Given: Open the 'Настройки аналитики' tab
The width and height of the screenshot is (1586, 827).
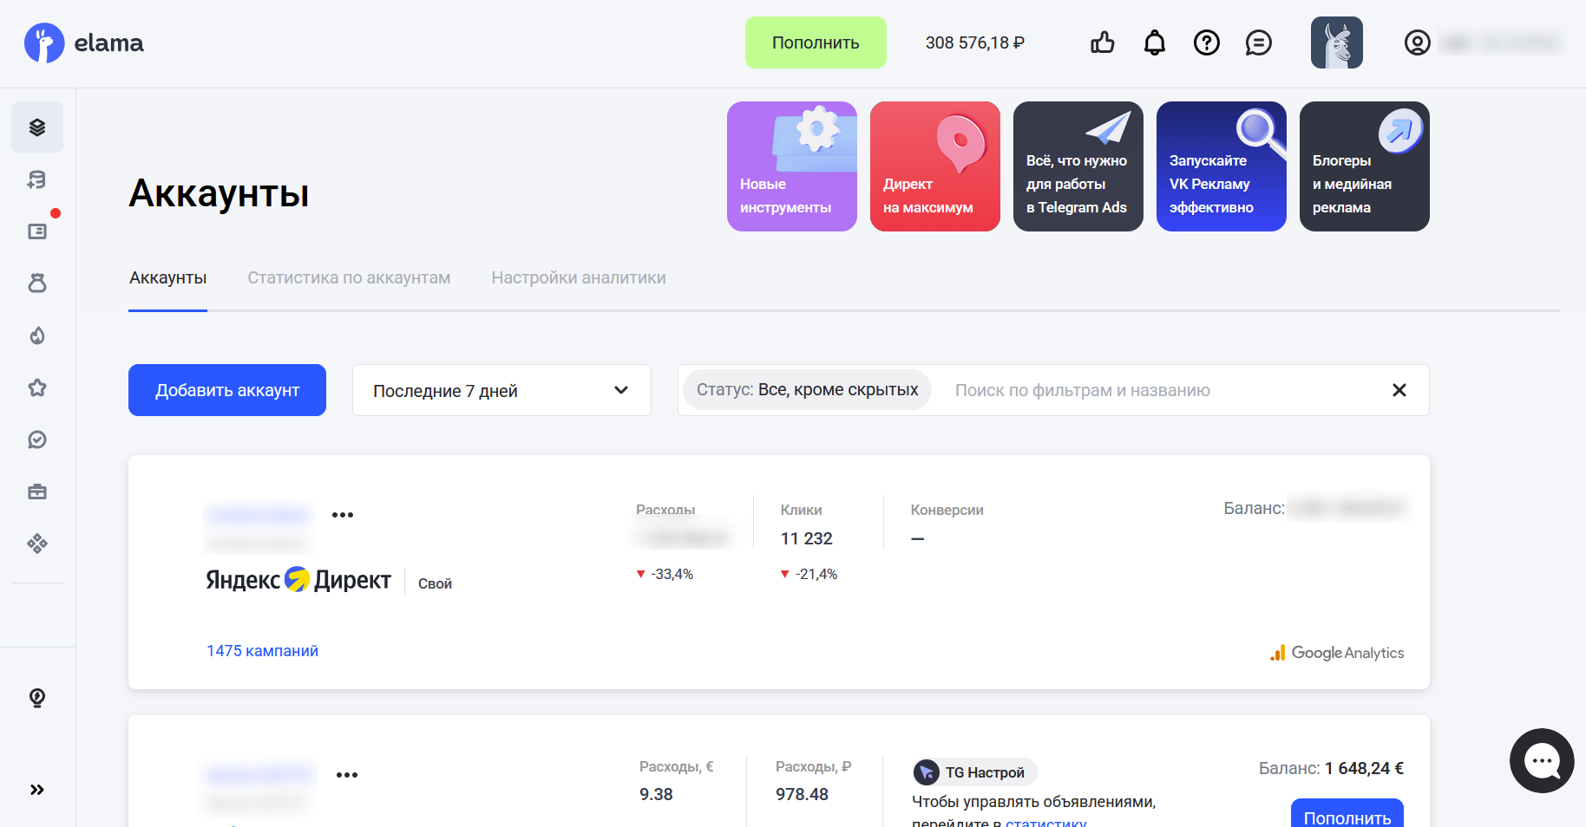Looking at the screenshot, I should tap(579, 277).
